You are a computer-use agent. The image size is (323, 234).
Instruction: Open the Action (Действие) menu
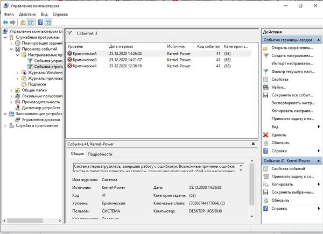27,14
